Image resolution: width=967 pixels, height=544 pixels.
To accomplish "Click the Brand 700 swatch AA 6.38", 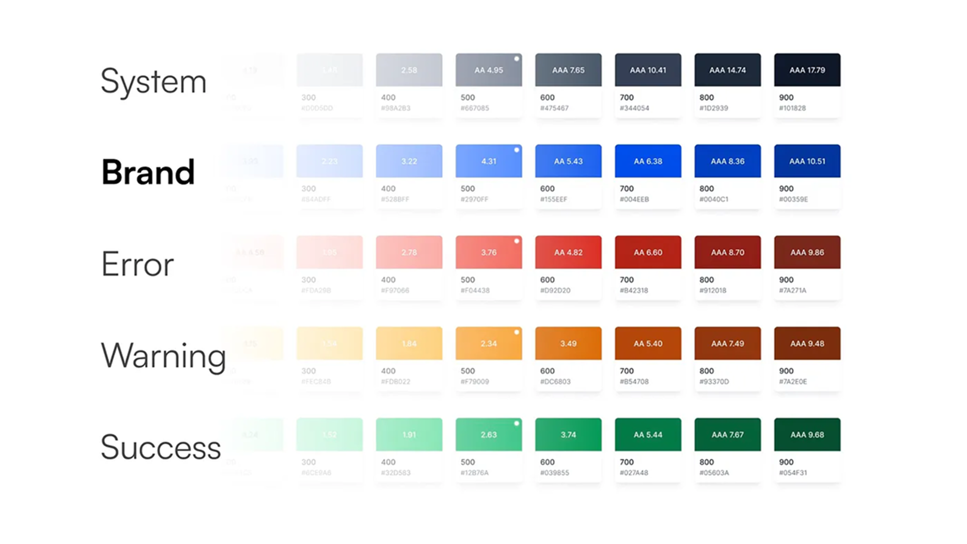I will [x=648, y=161].
